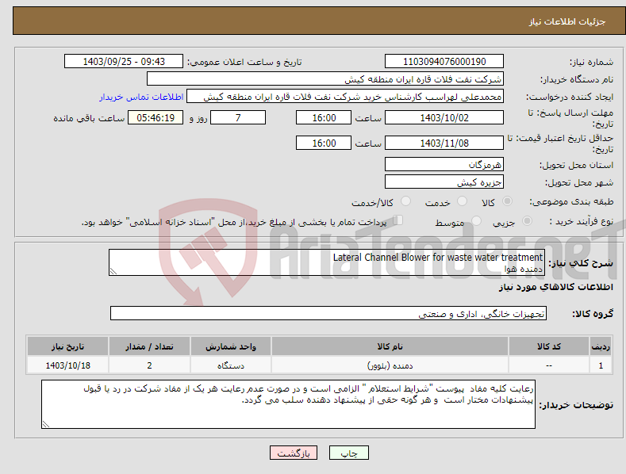Click the بازگشت (back) button

coord(294,453)
